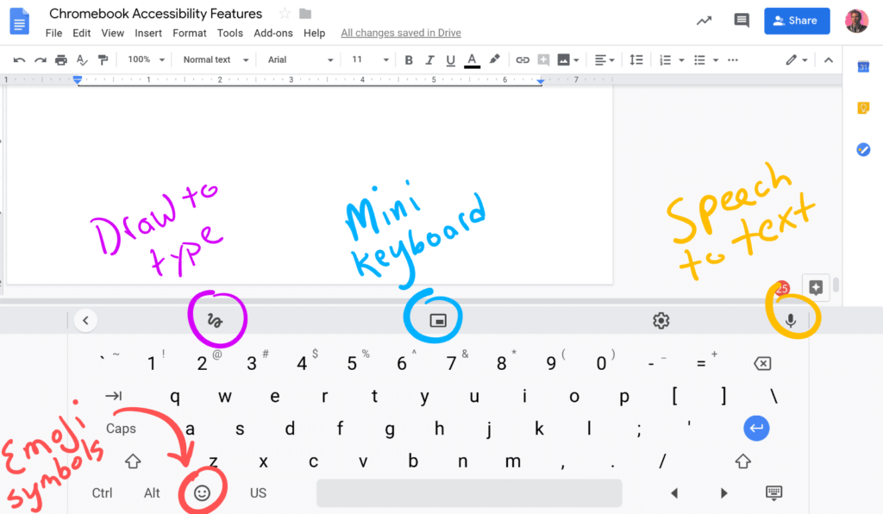Viewport: 883px width, 514px height.
Task: Activate the speech-to-text microphone
Action: click(792, 319)
